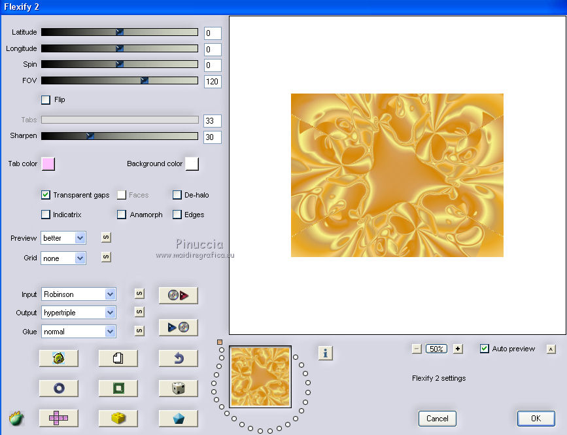Click the large golden preview image
This screenshot has width=567, height=435.
[x=397, y=175]
